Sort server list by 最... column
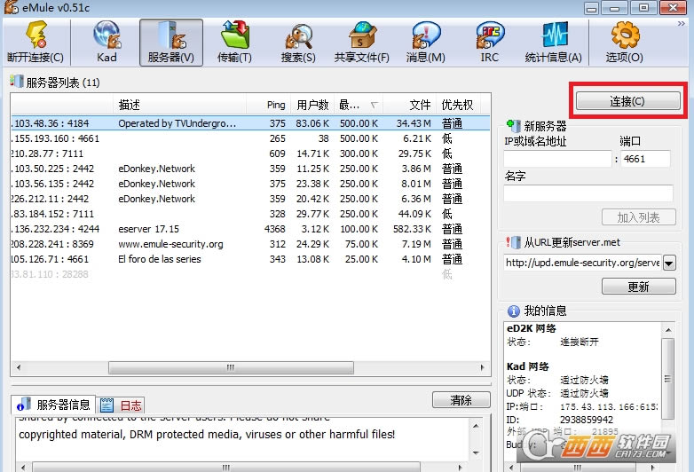Image resolution: width=694 pixels, height=472 pixels. 358,105
